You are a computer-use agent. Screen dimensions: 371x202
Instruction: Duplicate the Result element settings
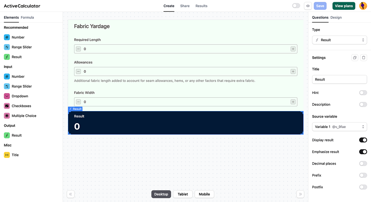[x=354, y=58]
